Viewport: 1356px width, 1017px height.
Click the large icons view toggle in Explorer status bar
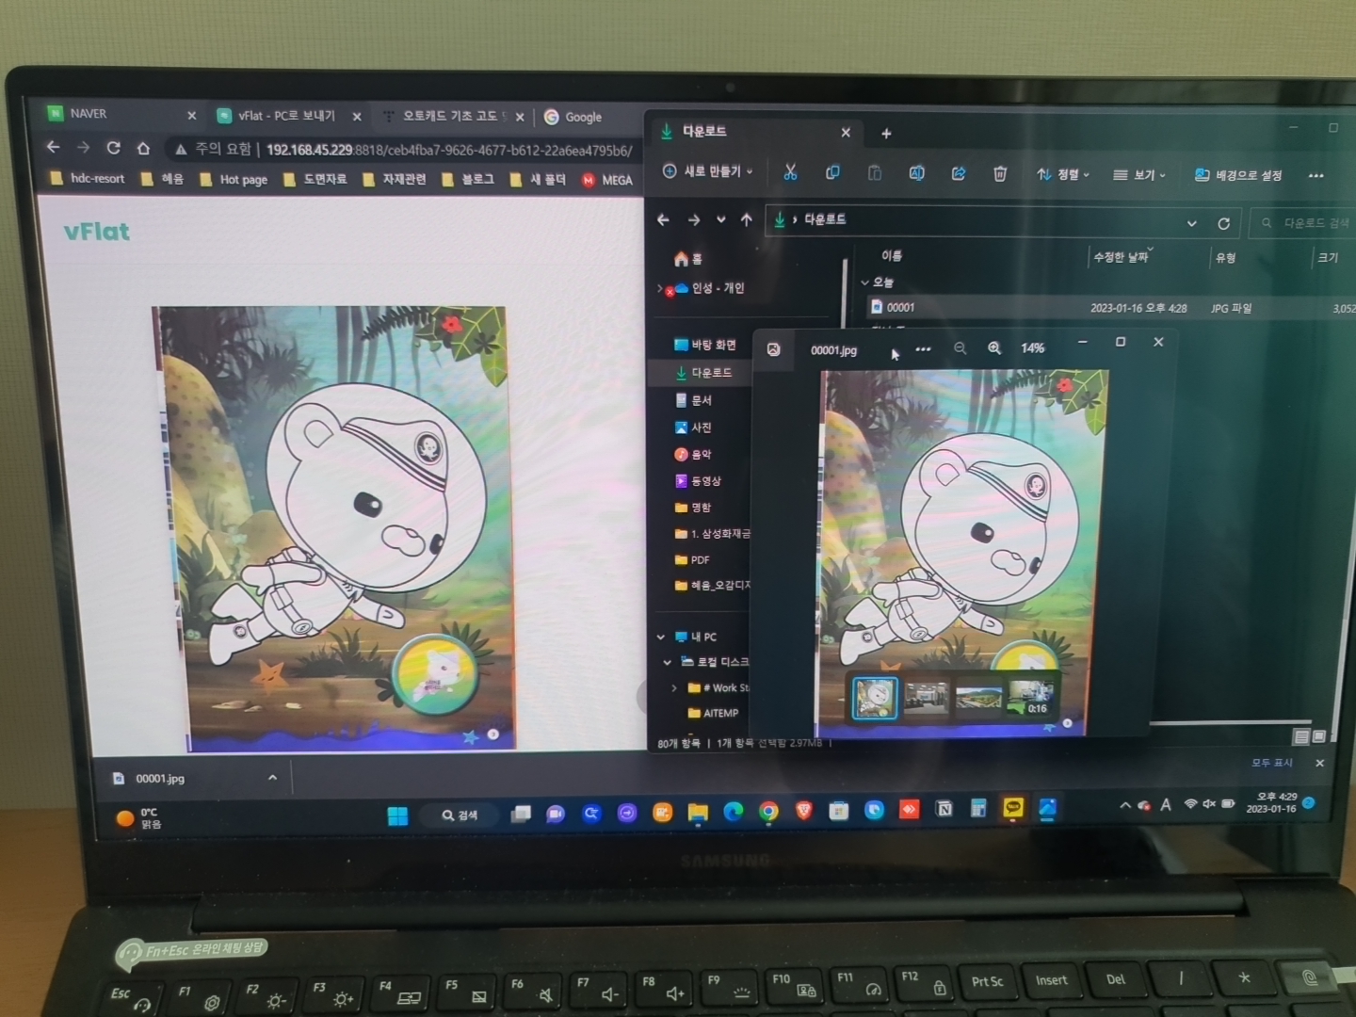click(x=1319, y=736)
